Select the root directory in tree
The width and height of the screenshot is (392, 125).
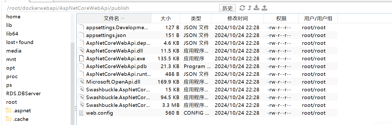[12, 102]
